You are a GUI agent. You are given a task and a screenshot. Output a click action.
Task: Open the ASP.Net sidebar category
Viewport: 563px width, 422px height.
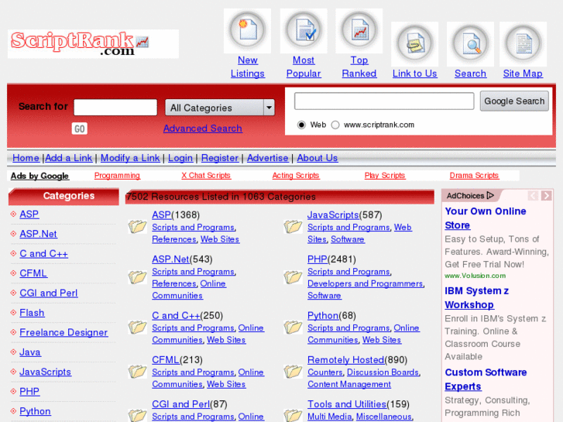(x=38, y=234)
